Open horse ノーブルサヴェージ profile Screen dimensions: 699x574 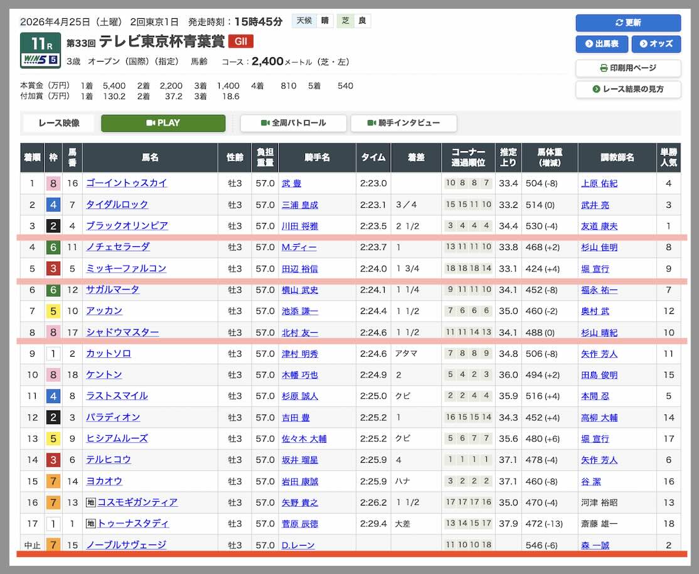[126, 545]
